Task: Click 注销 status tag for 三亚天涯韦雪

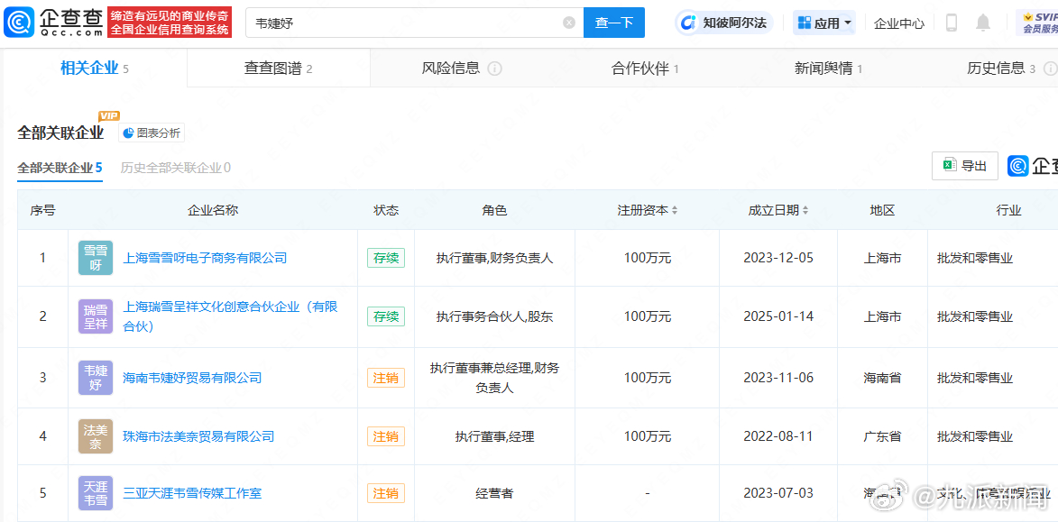Action: pos(386,493)
